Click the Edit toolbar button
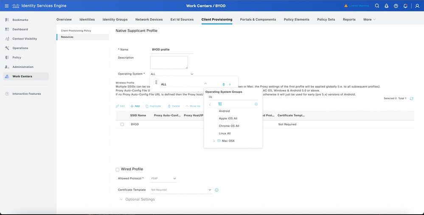 (x=121, y=106)
